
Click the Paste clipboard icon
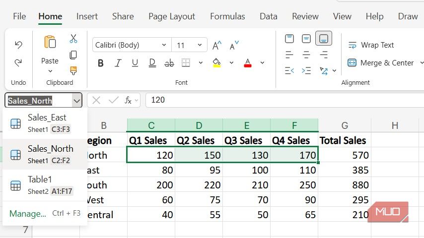click(x=50, y=42)
